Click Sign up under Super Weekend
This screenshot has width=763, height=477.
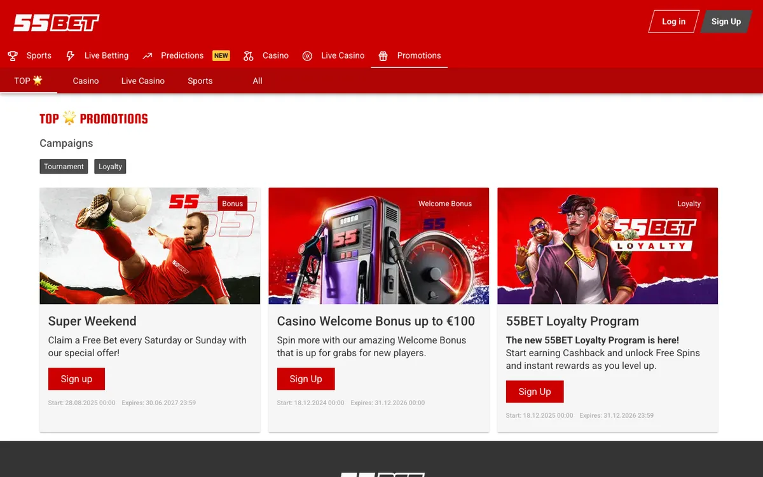(x=76, y=379)
